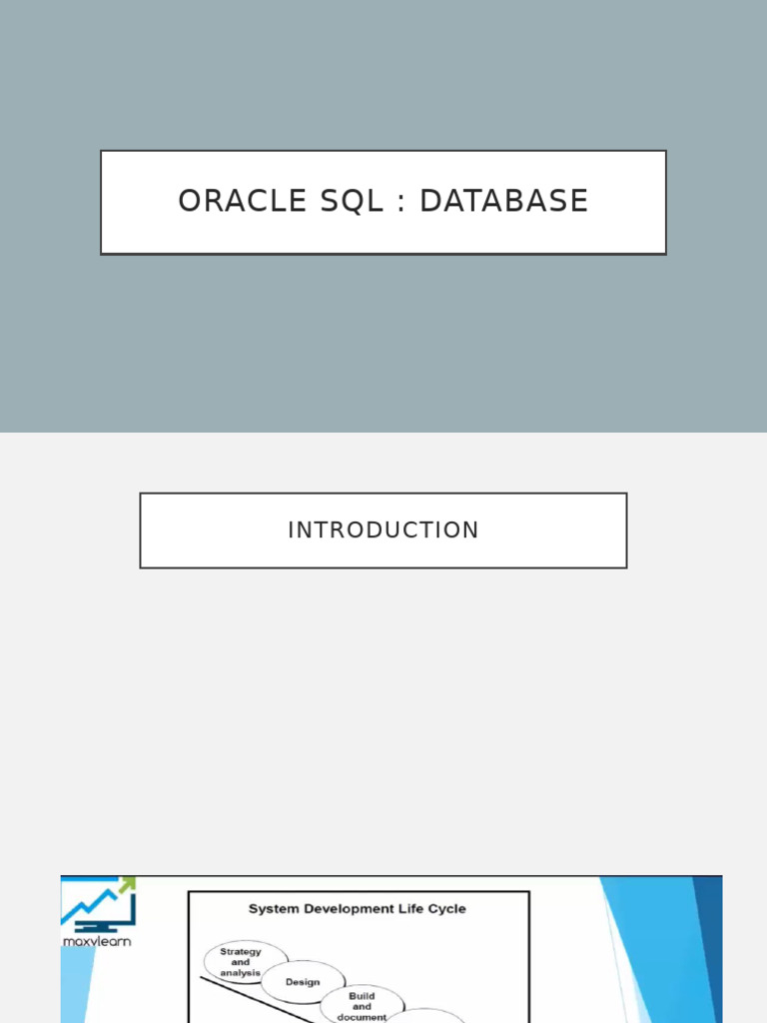Click the monitor stand in the maxylearn logo
This screenshot has height=1023, width=767.
click(98, 927)
